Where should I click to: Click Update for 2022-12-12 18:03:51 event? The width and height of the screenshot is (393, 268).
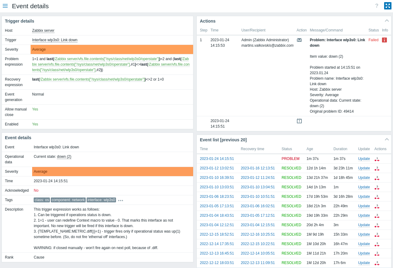(364, 263)
